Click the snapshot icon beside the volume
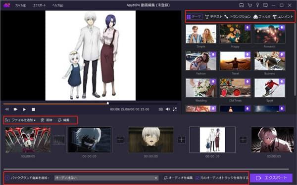The width and height of the screenshot is (297, 185). click(160, 110)
